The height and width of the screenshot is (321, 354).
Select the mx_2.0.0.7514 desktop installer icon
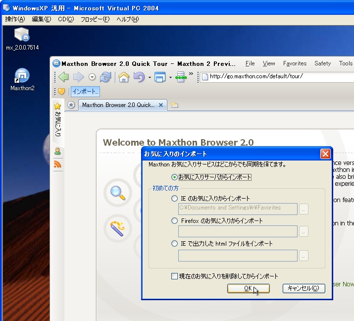pyautogui.click(x=22, y=39)
